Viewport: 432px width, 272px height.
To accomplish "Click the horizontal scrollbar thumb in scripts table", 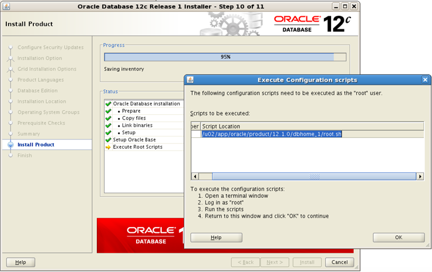I will (314, 176).
